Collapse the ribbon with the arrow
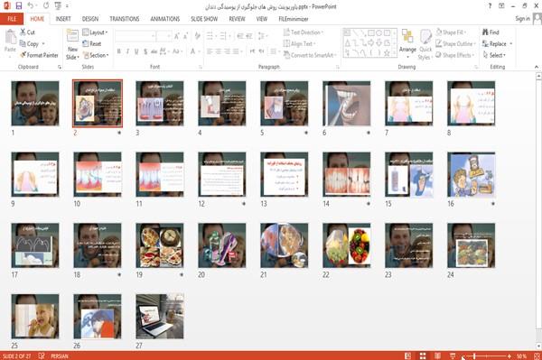542x360 pixels. tap(536, 67)
